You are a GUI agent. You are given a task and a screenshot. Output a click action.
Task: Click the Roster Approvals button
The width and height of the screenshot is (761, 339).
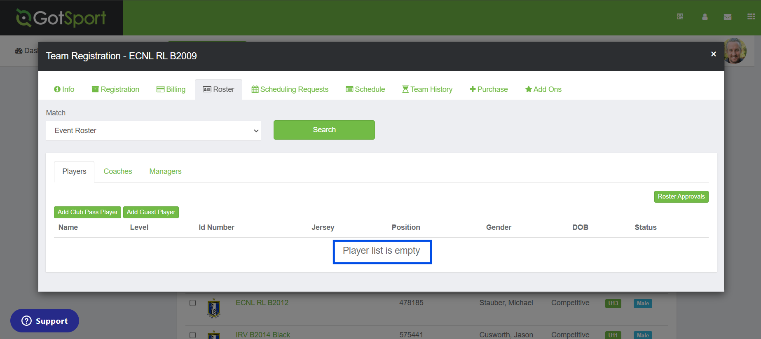point(681,196)
